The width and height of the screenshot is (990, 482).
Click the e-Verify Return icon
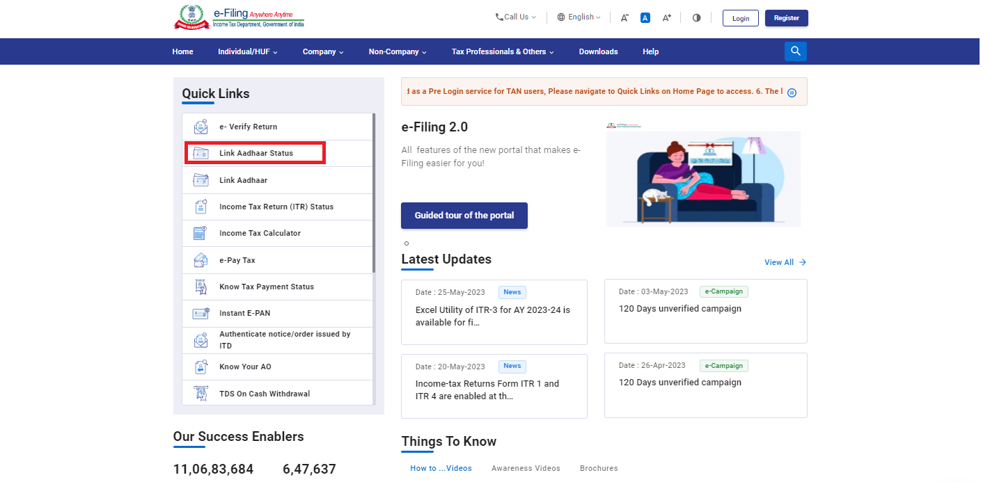click(201, 127)
